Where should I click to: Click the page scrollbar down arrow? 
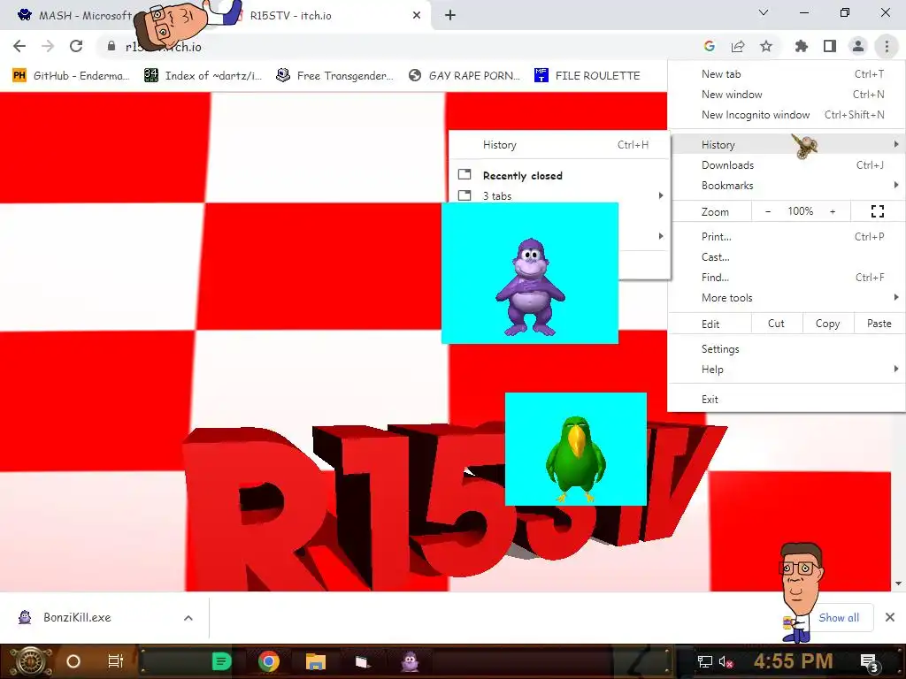(899, 584)
